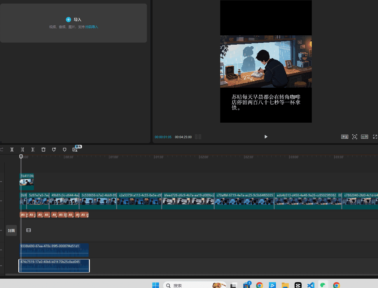378x288 pixels.
Task: Click the 03:00 mark on the timeline ruler
Action: (294, 157)
